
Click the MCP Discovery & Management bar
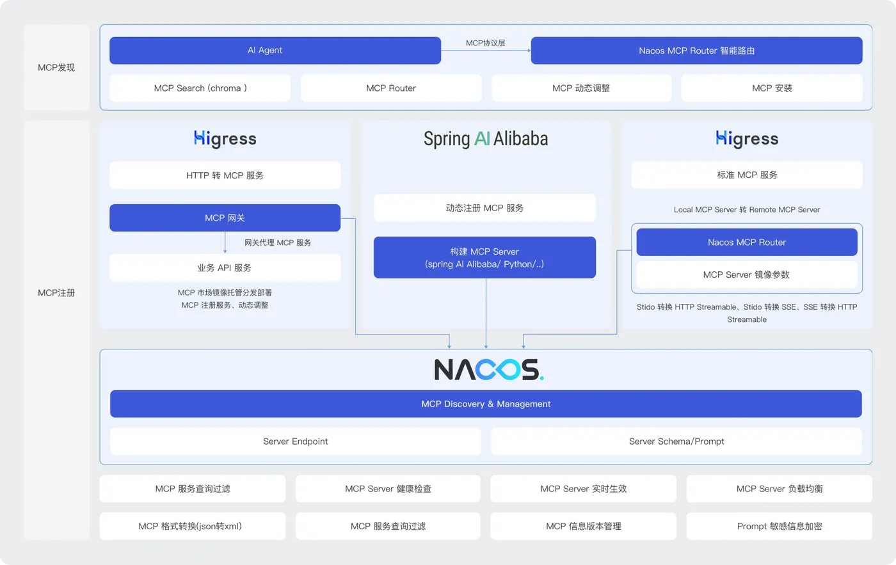tap(486, 404)
